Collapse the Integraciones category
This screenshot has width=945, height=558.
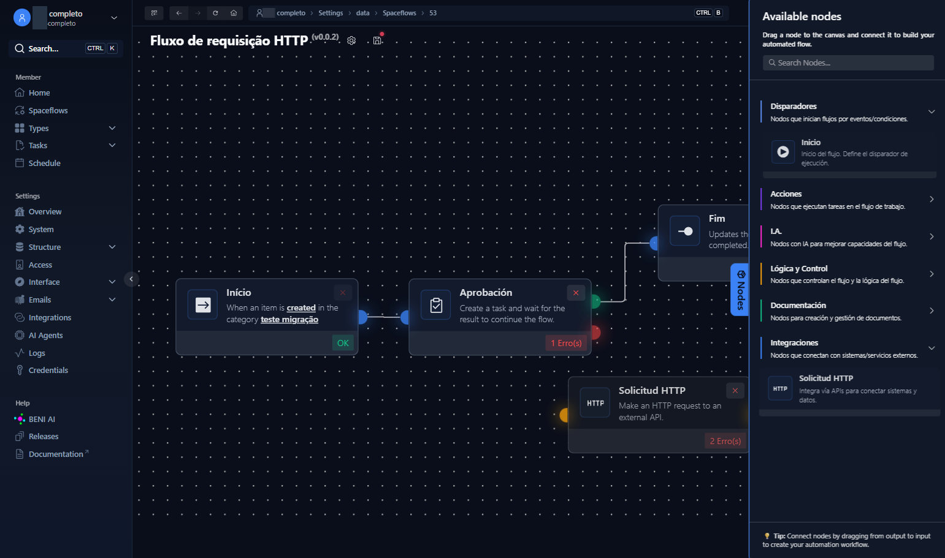932,348
